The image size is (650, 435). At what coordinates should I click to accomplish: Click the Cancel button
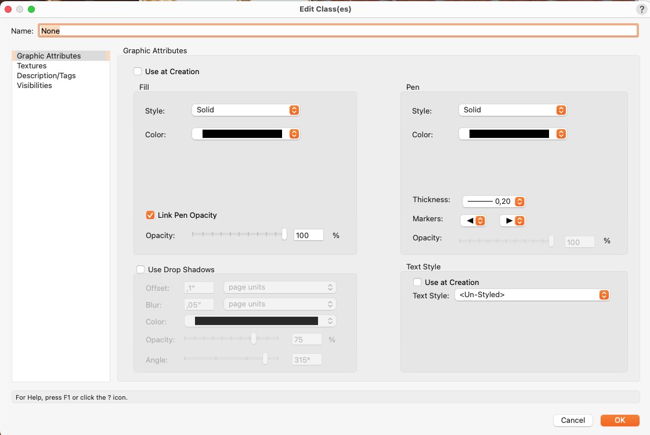click(573, 421)
